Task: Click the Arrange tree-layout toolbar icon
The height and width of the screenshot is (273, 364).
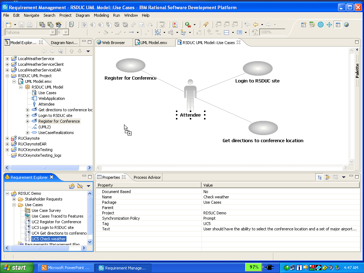Action: click(x=183, y=32)
